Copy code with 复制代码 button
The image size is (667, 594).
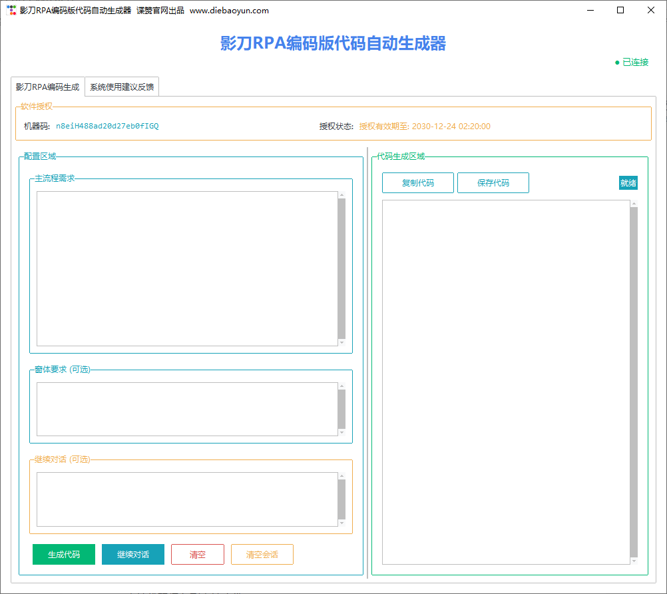pyautogui.click(x=418, y=183)
